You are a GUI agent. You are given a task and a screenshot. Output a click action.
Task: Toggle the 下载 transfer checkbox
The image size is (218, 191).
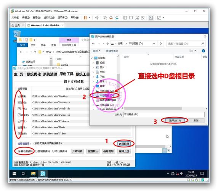pos(19,108)
